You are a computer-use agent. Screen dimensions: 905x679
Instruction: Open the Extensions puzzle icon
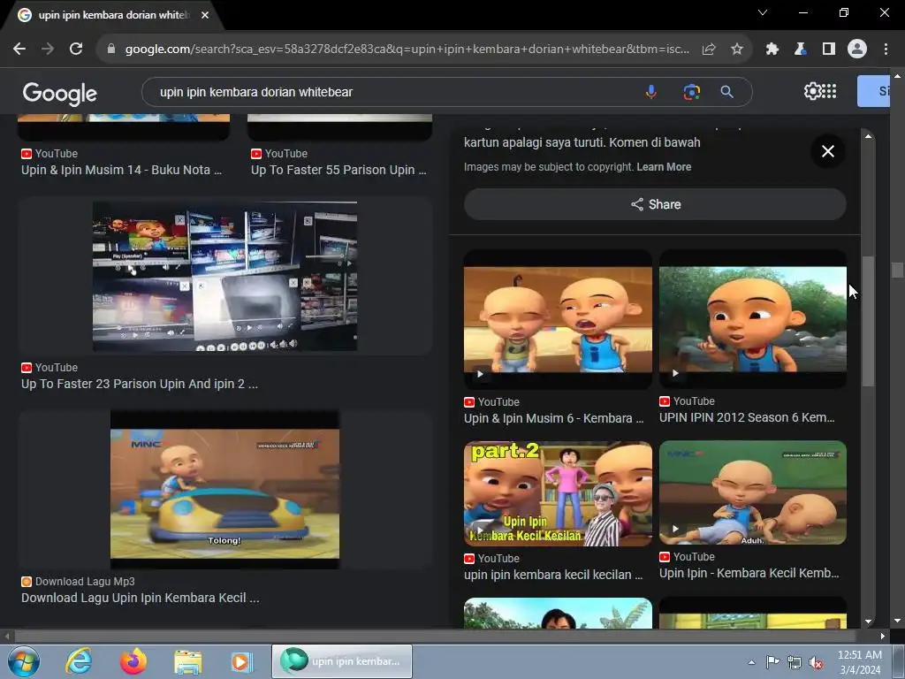[x=772, y=50]
